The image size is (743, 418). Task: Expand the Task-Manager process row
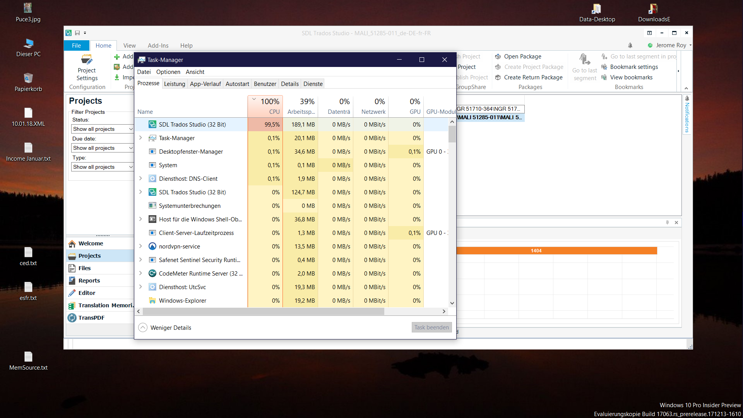140,138
